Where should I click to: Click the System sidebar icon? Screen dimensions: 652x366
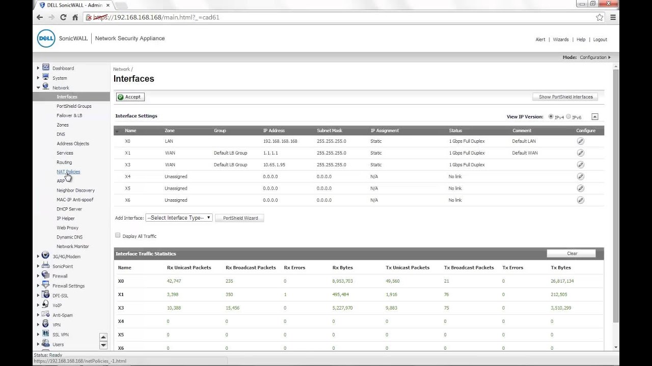pyautogui.click(x=46, y=77)
